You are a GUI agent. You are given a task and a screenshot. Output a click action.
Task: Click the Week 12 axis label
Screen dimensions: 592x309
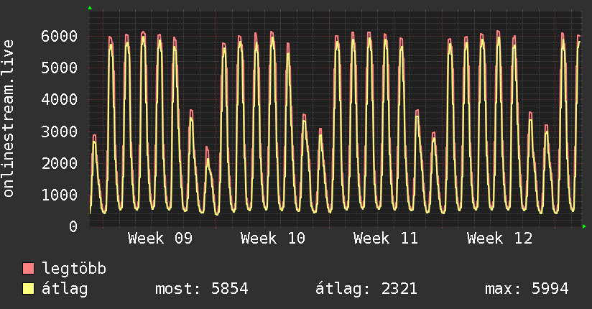499,239
